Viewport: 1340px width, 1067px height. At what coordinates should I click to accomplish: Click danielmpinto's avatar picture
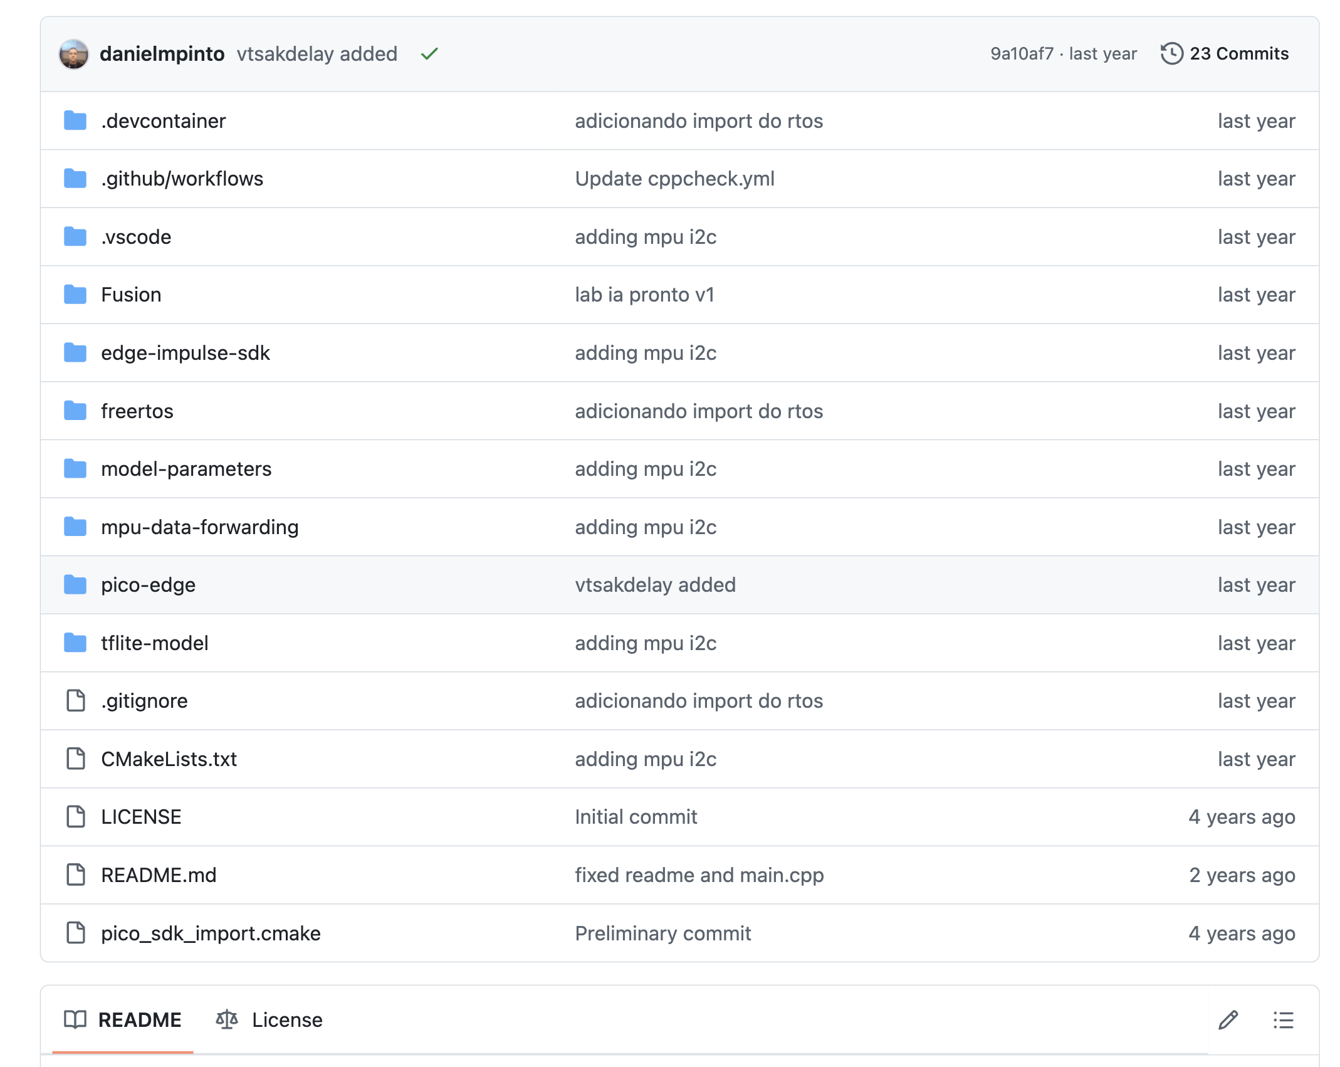(x=74, y=54)
